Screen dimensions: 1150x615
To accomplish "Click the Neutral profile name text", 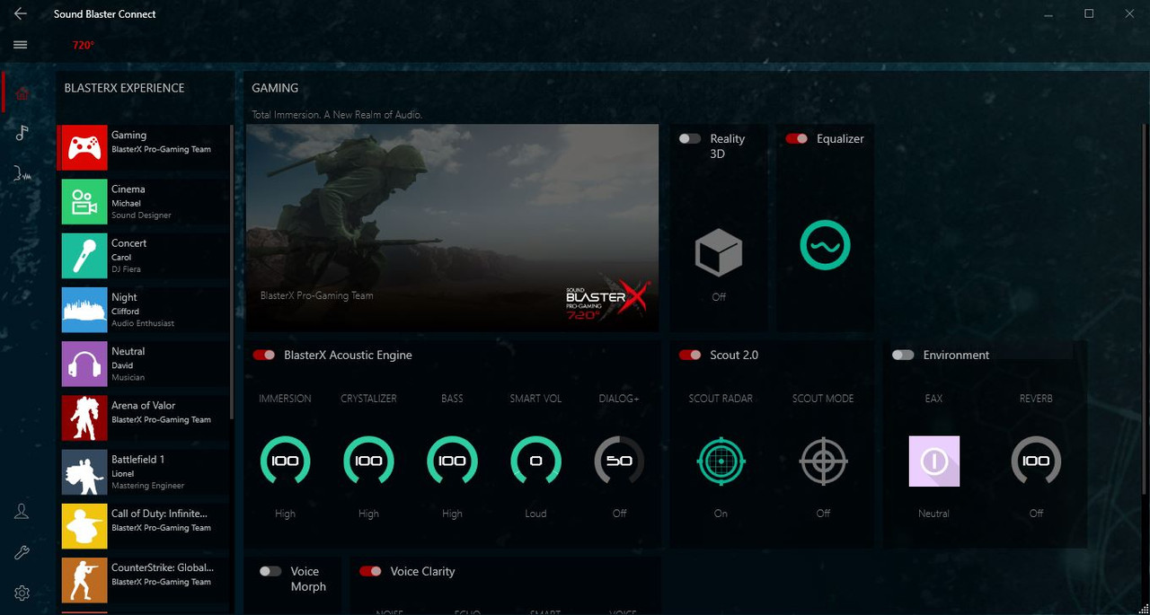I will (128, 351).
